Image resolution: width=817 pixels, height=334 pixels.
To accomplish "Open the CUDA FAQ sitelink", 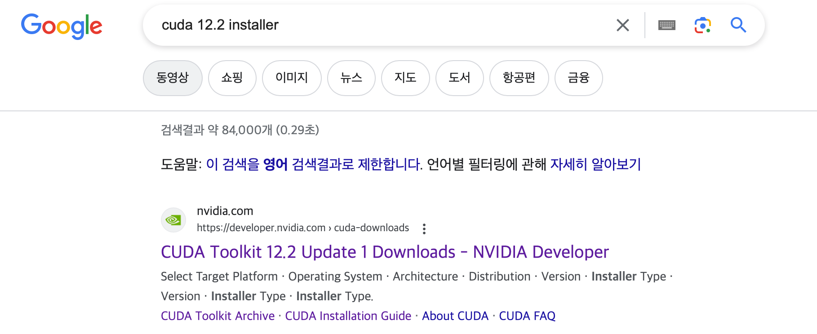I will tap(527, 316).
